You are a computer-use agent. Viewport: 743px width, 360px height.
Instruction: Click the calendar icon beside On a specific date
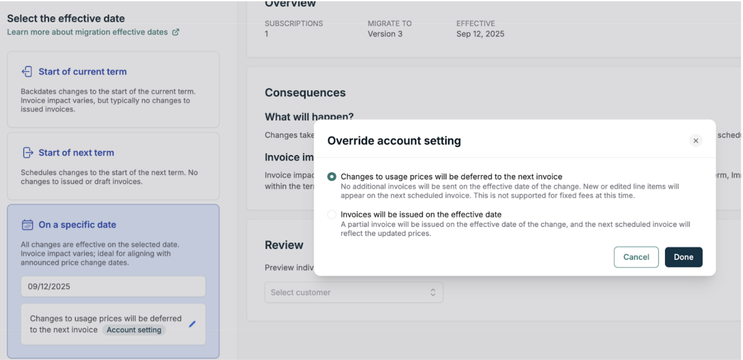pos(27,225)
